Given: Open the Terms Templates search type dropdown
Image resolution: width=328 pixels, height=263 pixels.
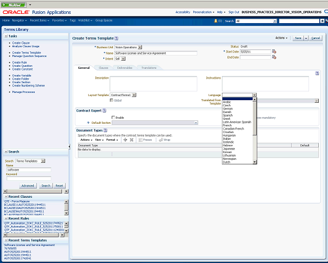Looking at the screenshot, I should tap(43, 161).
